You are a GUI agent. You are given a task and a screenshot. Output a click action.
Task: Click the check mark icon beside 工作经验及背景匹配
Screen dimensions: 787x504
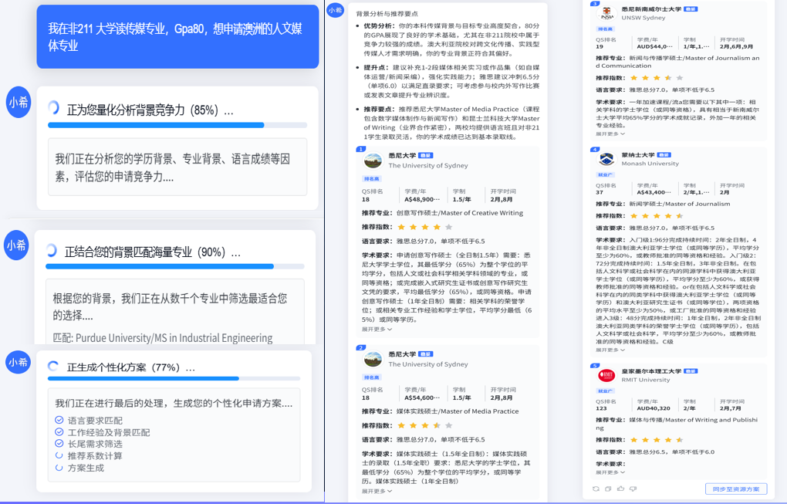click(59, 431)
